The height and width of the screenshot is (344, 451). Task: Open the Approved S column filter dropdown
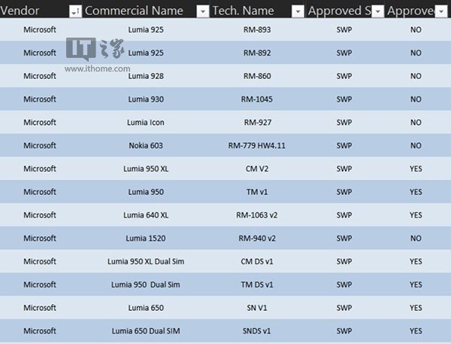click(377, 11)
